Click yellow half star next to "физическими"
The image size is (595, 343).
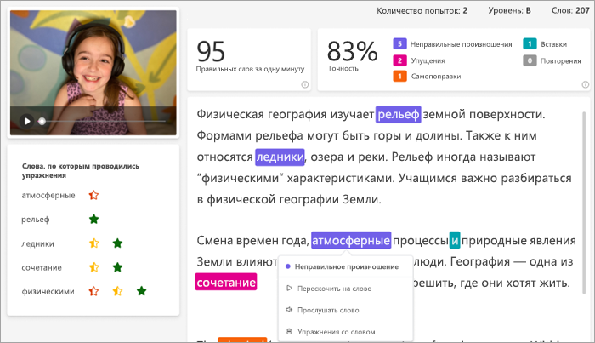click(117, 291)
